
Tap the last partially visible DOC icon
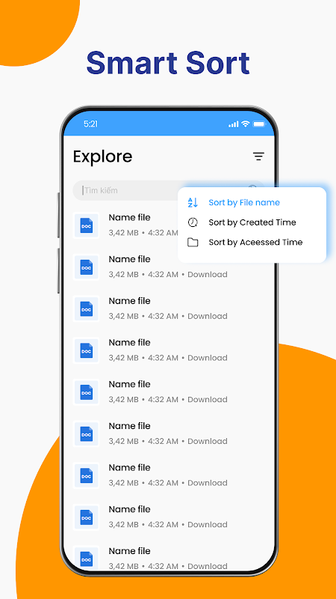(86, 556)
